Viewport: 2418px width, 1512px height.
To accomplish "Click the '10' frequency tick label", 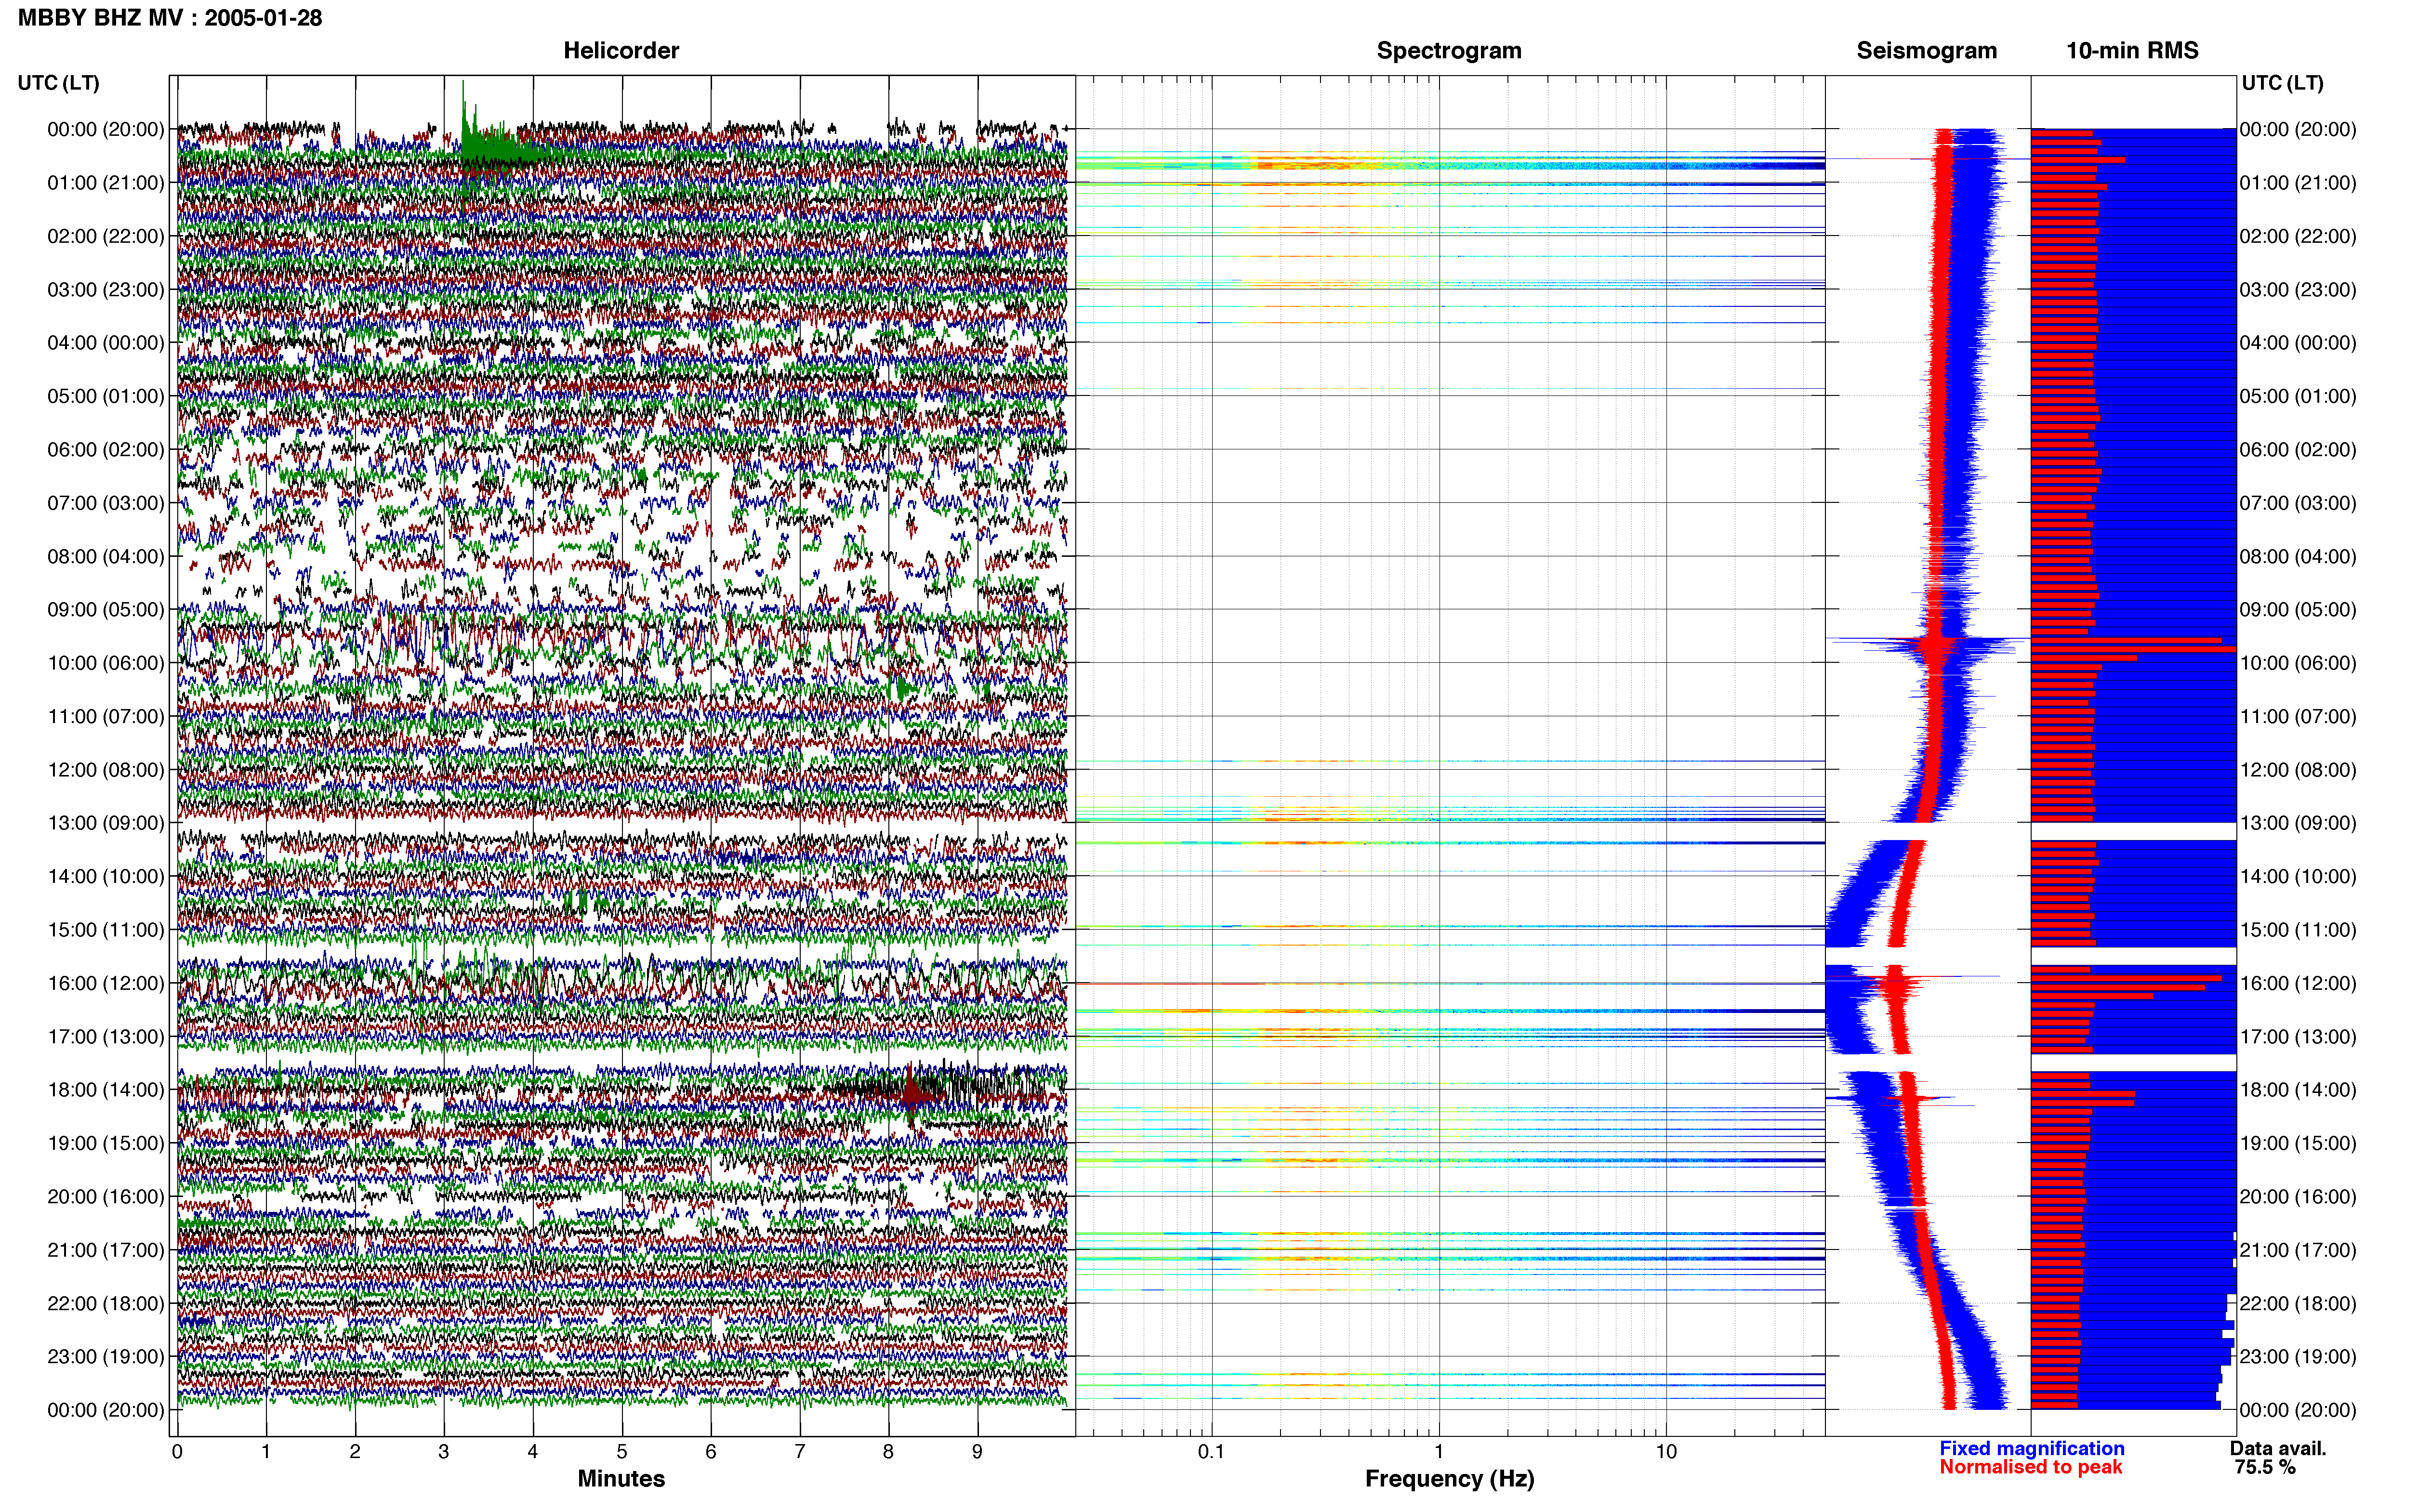I will pyautogui.click(x=1666, y=1451).
